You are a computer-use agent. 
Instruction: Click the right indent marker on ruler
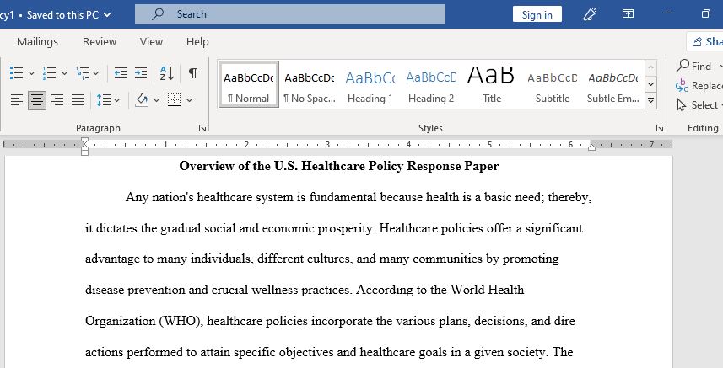coord(591,147)
